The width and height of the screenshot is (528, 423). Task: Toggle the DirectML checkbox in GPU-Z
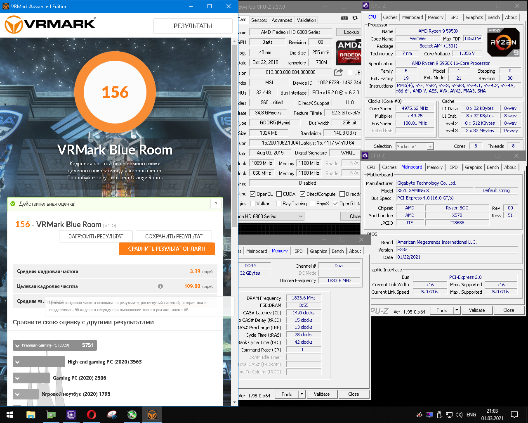(x=342, y=194)
